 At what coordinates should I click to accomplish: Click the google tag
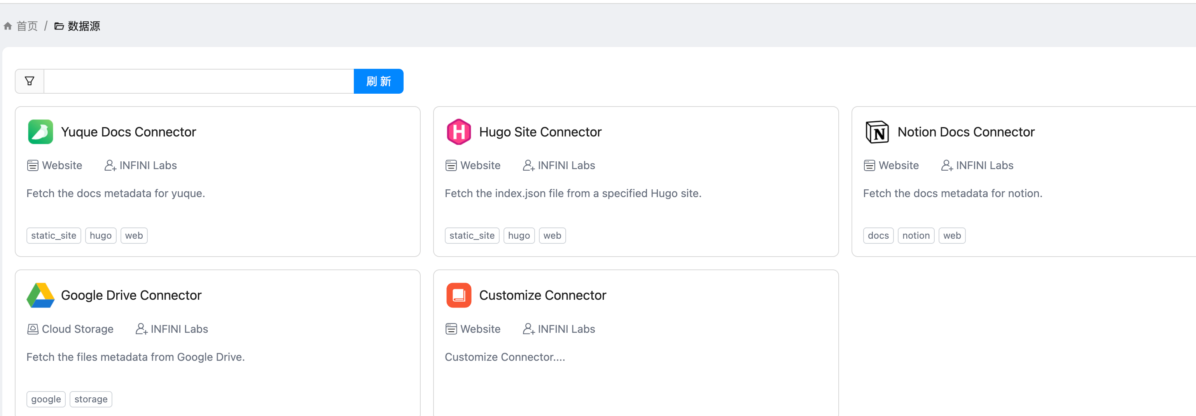tap(46, 399)
